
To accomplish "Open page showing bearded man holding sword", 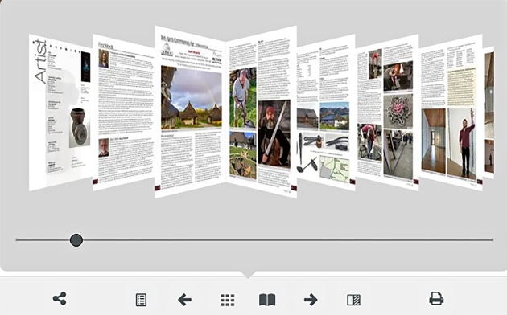I will click(262, 112).
